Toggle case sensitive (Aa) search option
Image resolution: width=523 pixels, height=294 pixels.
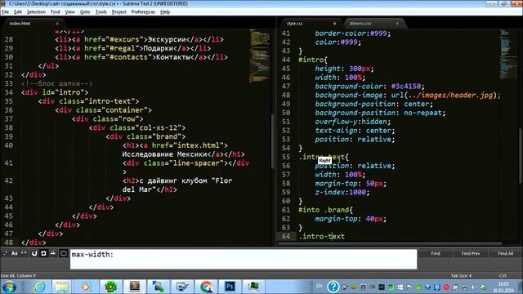[x=15, y=253]
